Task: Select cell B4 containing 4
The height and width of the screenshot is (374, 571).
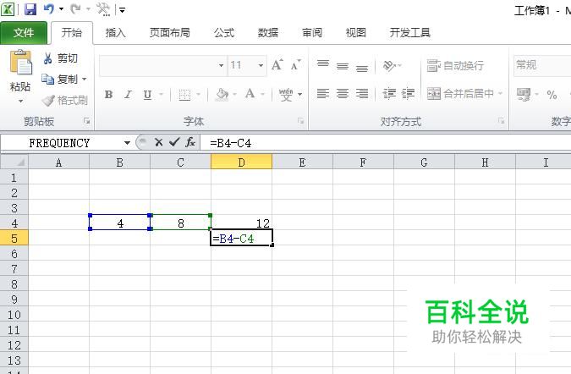Action: 120,223
